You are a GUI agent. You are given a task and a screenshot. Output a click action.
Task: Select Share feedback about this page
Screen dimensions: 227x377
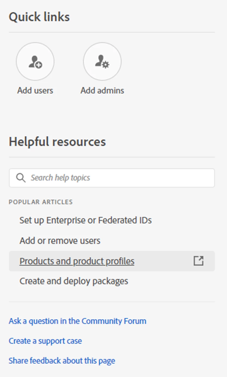click(62, 361)
